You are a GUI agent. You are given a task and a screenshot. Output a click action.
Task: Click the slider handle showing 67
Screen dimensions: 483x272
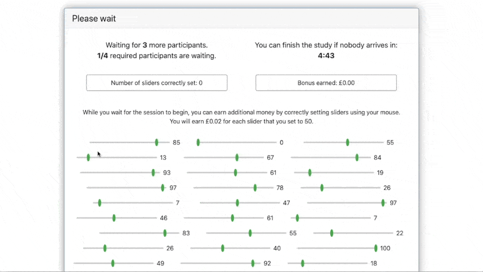pyautogui.click(x=237, y=158)
